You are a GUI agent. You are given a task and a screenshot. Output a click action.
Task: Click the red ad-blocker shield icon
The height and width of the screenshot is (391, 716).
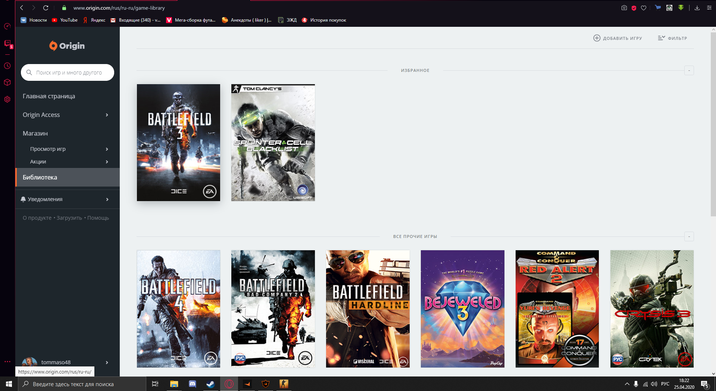634,8
